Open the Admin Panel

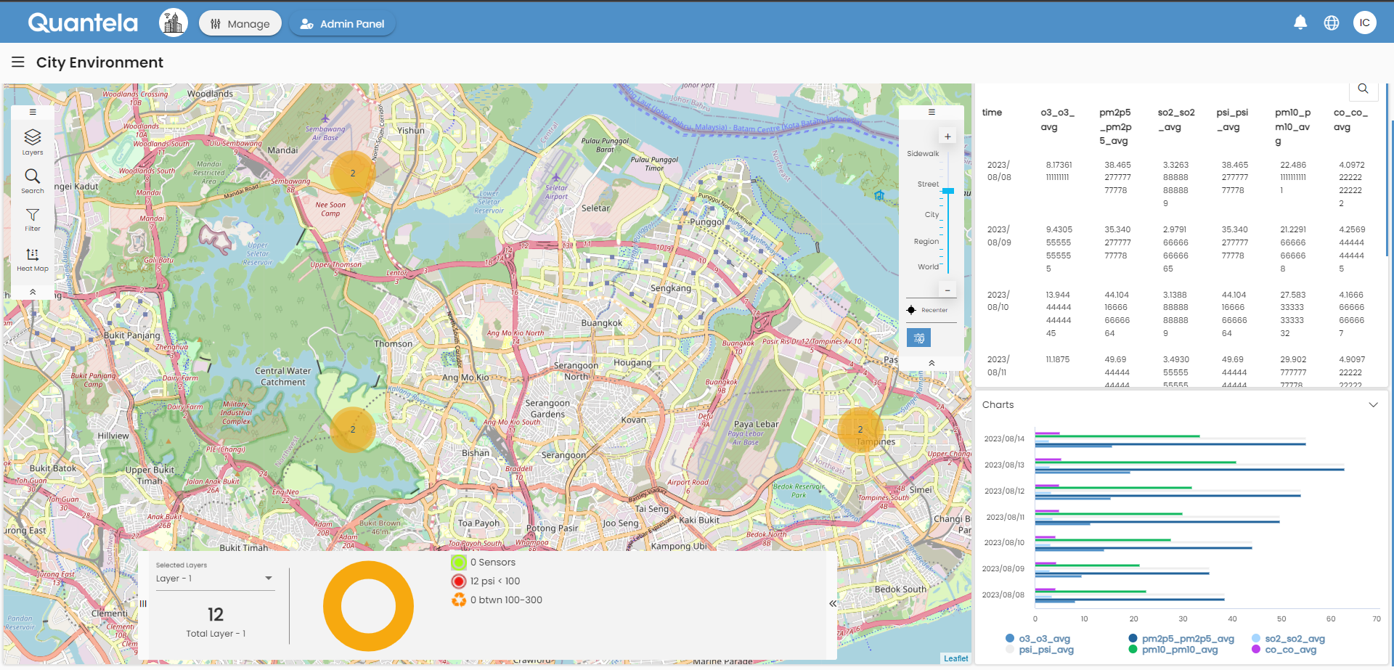pyautogui.click(x=342, y=24)
